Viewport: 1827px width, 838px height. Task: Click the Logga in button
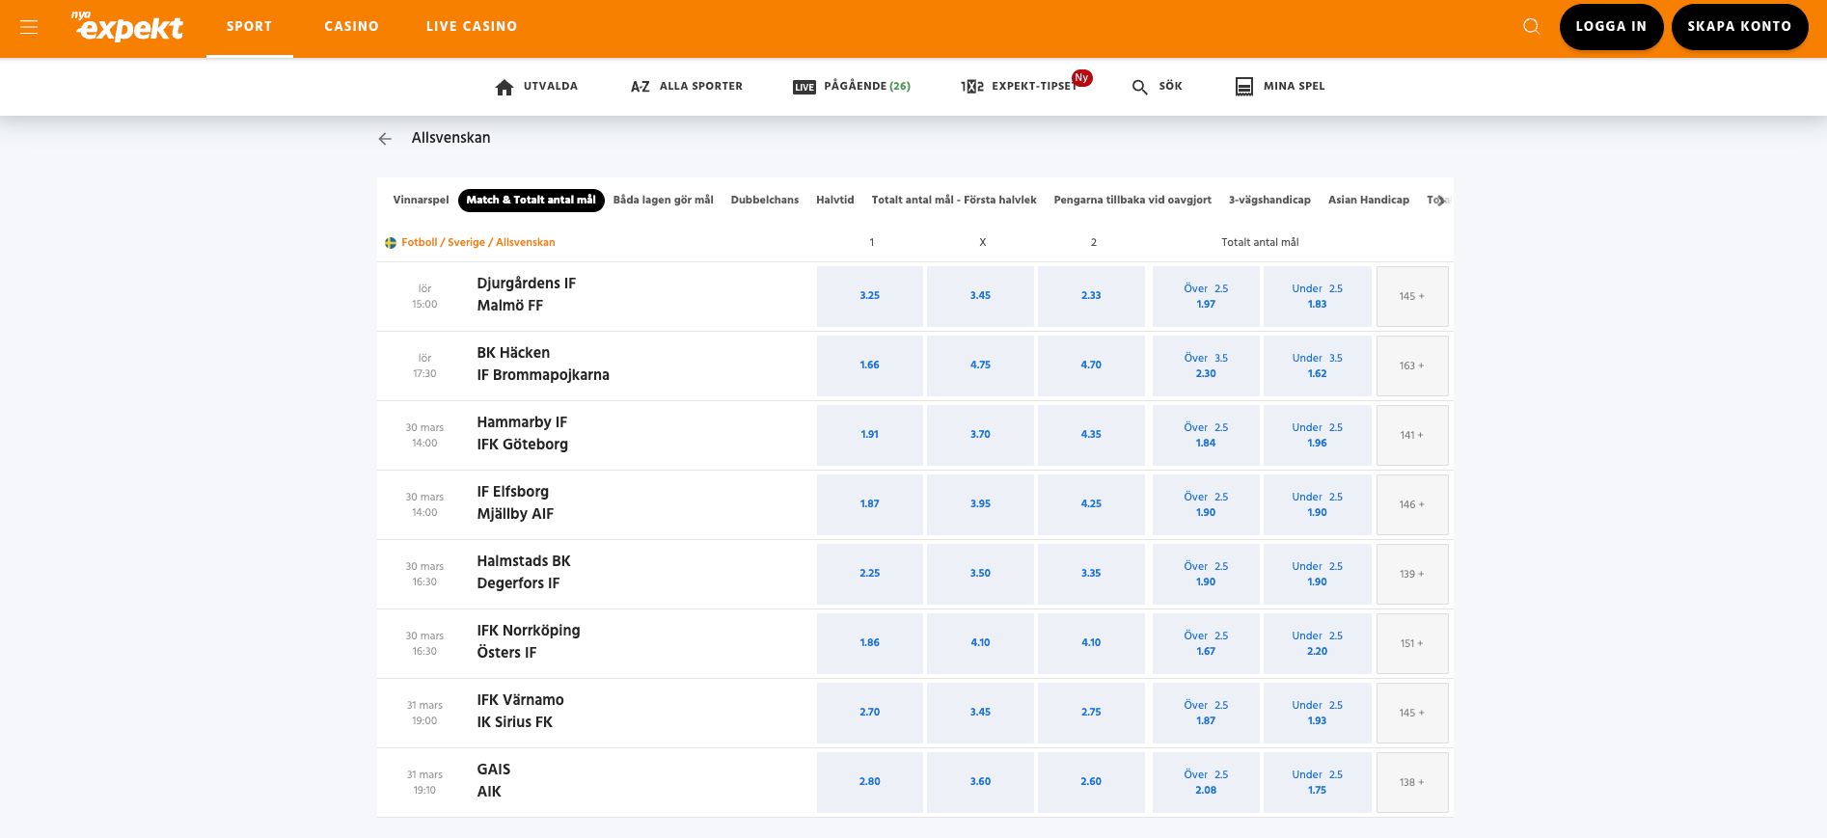(1611, 27)
